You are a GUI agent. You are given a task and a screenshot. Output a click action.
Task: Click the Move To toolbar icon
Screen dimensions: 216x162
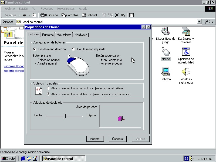(104, 15)
